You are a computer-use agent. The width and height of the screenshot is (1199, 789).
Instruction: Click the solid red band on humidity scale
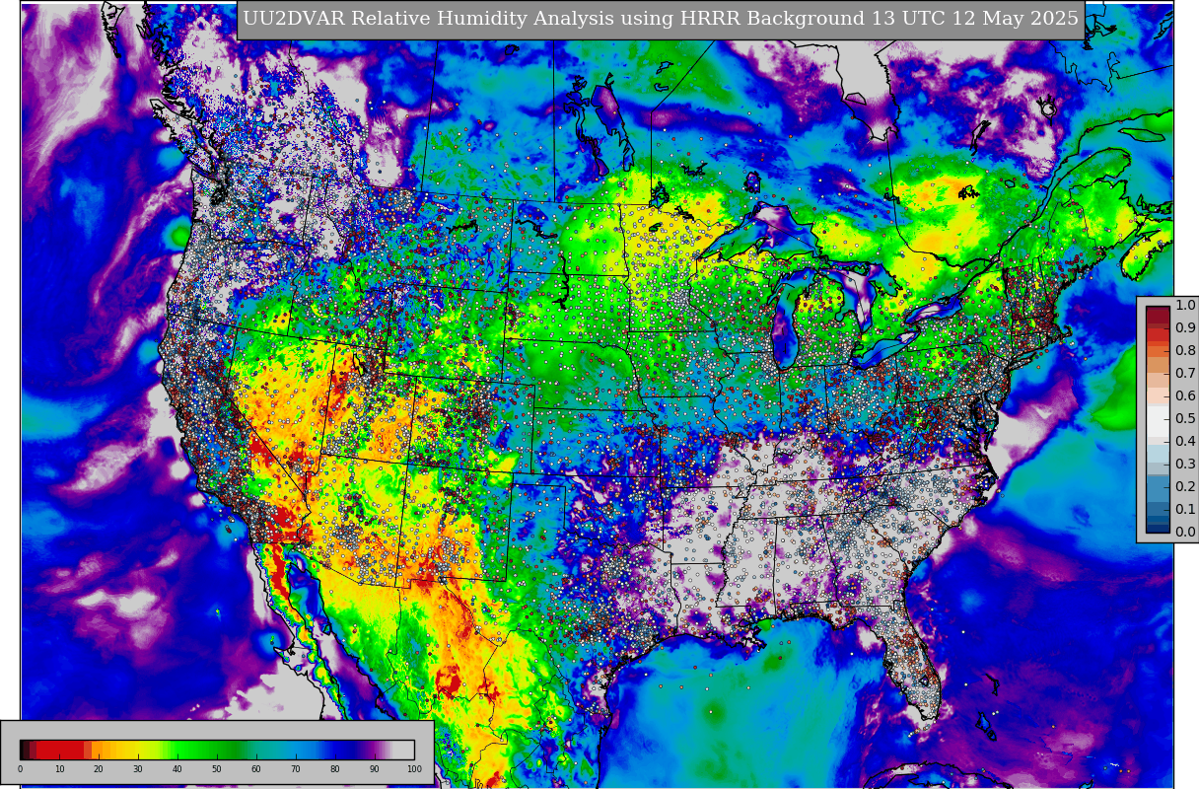(59, 750)
